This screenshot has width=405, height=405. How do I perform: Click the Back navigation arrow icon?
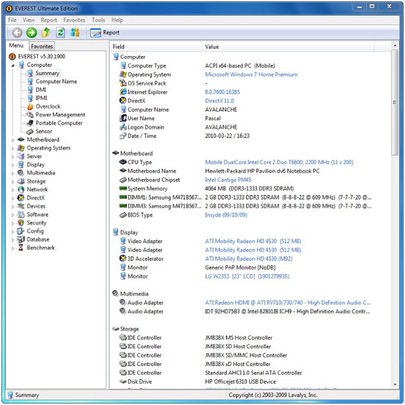[x=18, y=32]
